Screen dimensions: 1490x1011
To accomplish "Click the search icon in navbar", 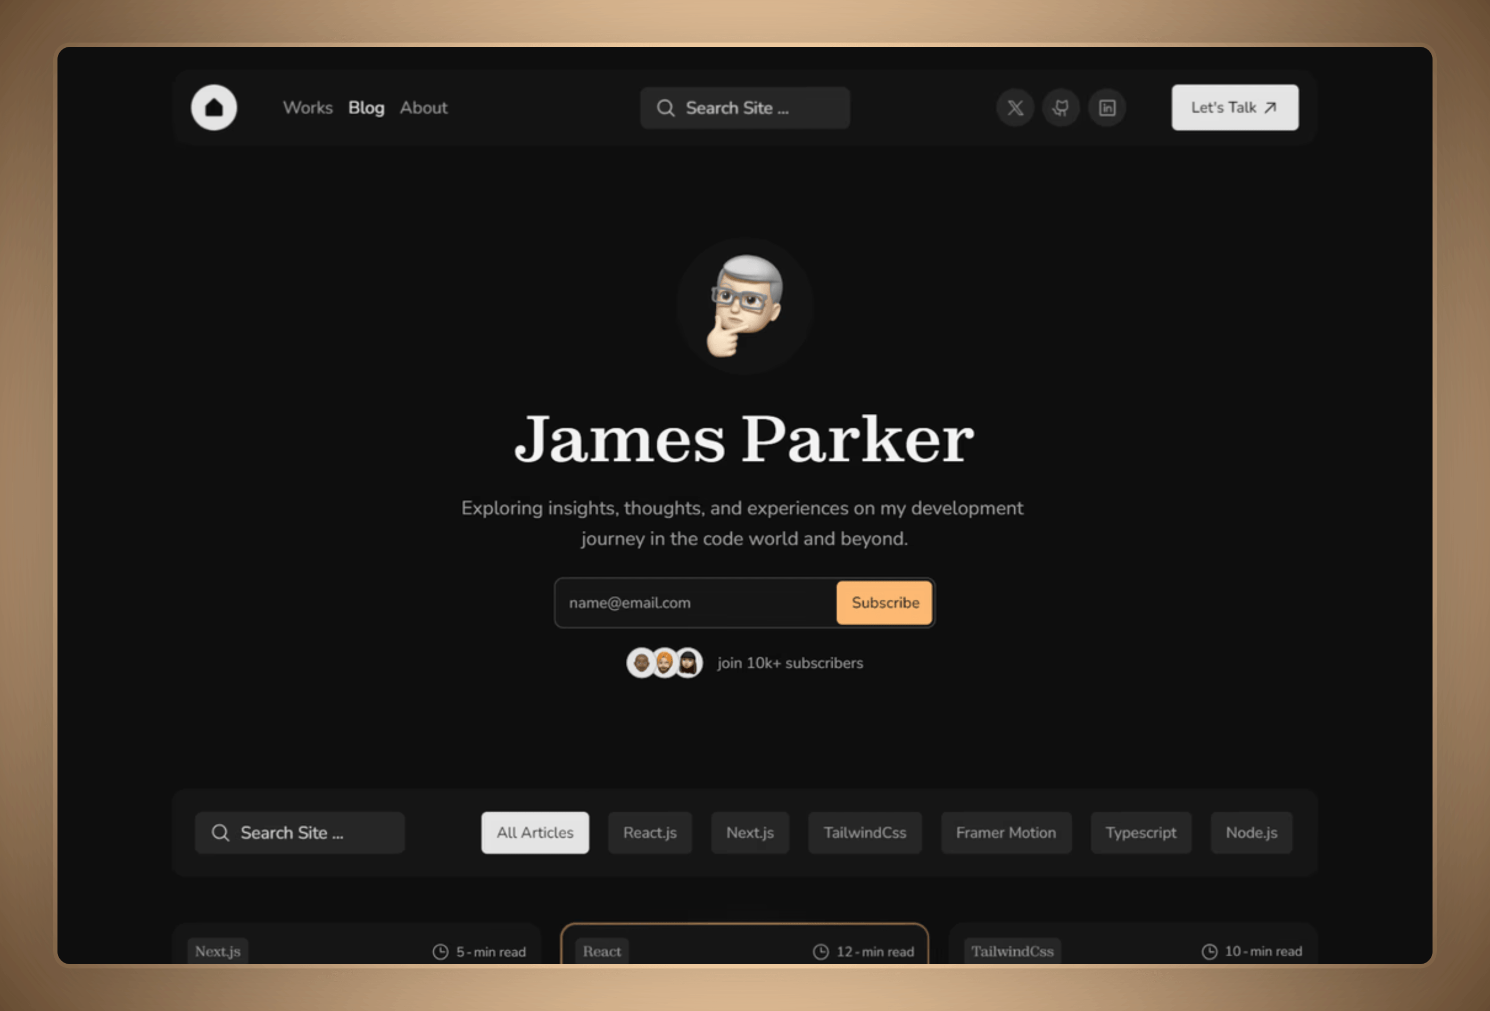I will 668,107.
